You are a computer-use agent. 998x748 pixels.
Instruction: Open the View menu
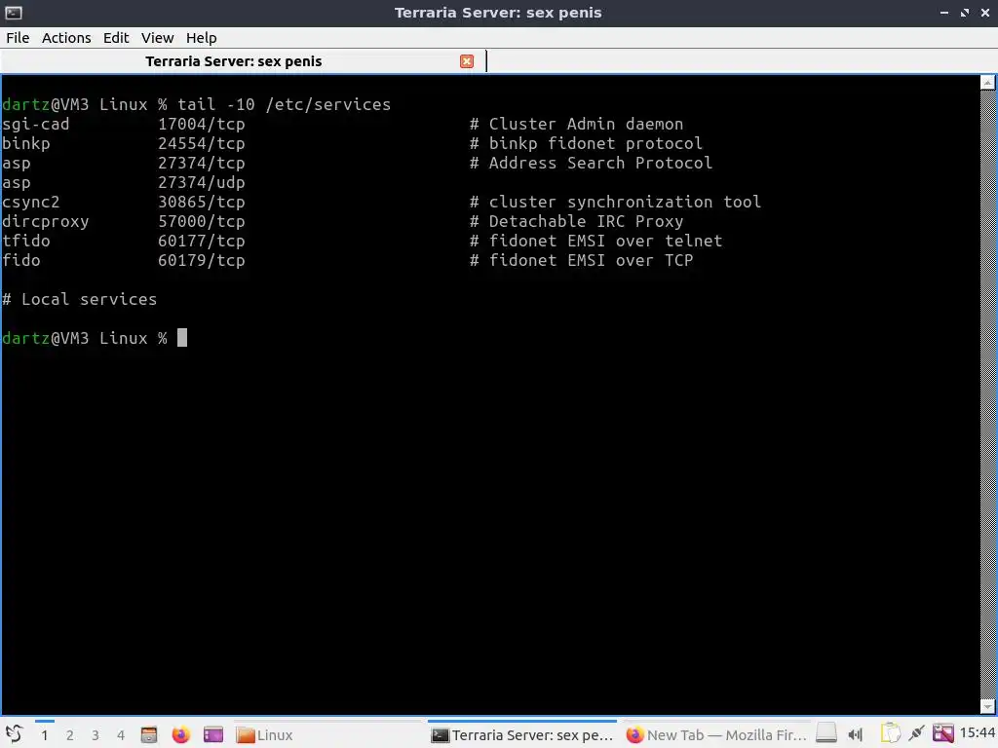(x=157, y=38)
